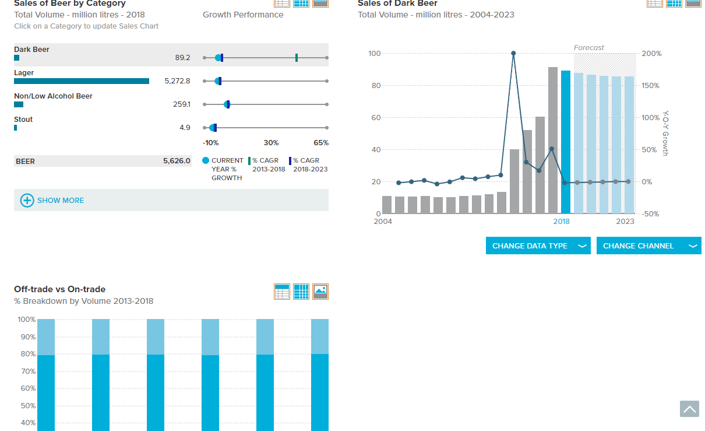705x431 pixels.
Task: Click the scroll-to-top arrow icon
Action: (x=689, y=409)
